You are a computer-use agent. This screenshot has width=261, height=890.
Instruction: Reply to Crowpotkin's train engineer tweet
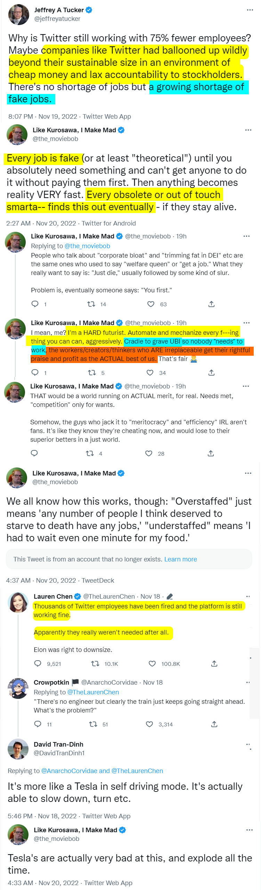tap(38, 724)
